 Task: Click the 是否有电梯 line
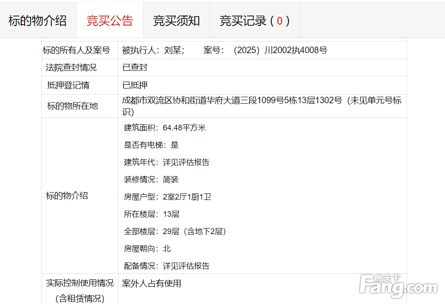pos(151,145)
